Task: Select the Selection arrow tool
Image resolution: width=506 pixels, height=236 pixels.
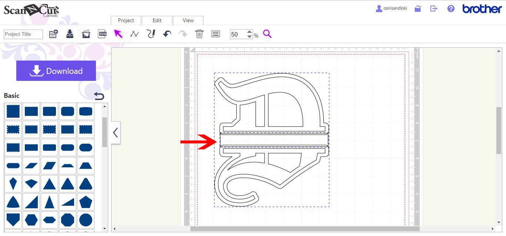Action: point(119,34)
